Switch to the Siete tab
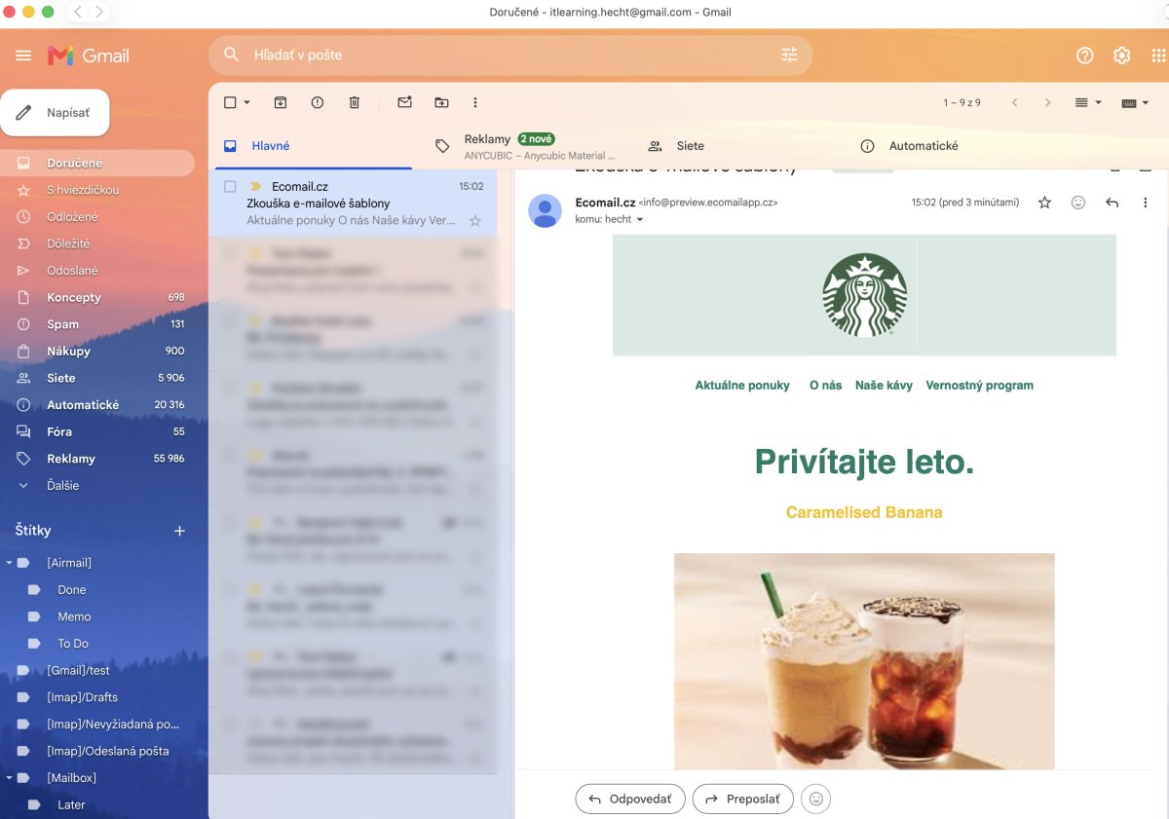The width and height of the screenshot is (1169, 819). (738, 146)
